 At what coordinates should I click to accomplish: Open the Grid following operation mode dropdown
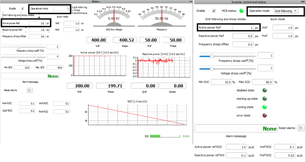pyautogui.click(x=286, y=11)
